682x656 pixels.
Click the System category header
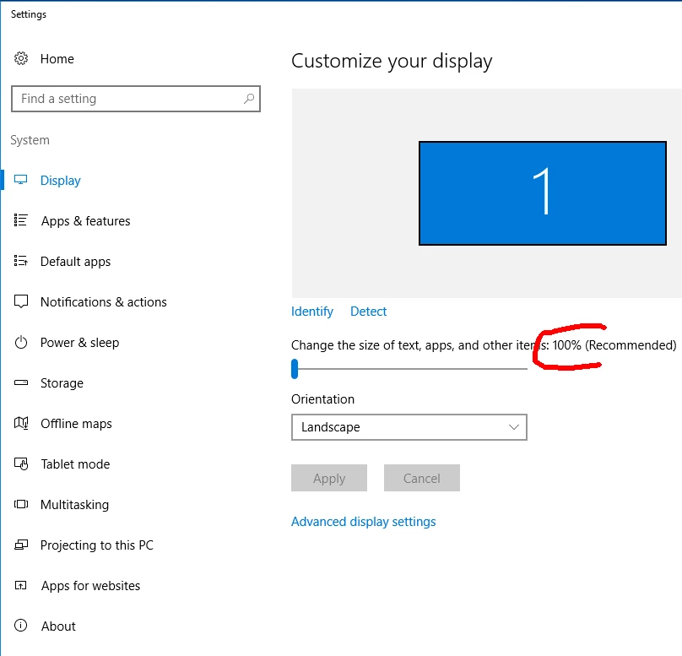30,140
